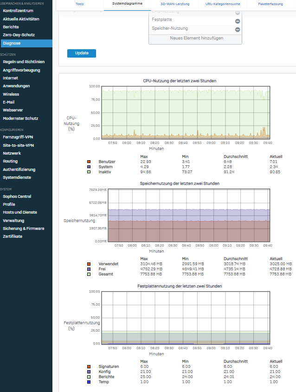Image resolution: width=296 pixels, height=392 pixels.
Task: Open Angriffsvorbeugung section
Action: [x=21, y=70]
